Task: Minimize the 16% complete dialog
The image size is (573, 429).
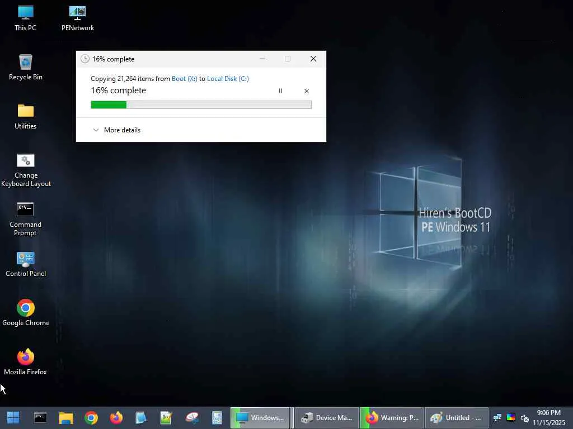Action: coord(262,59)
